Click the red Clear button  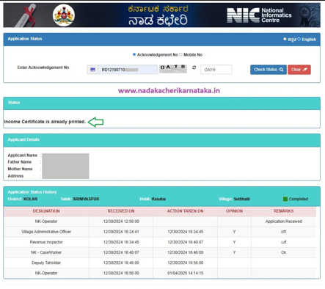pos(299,70)
